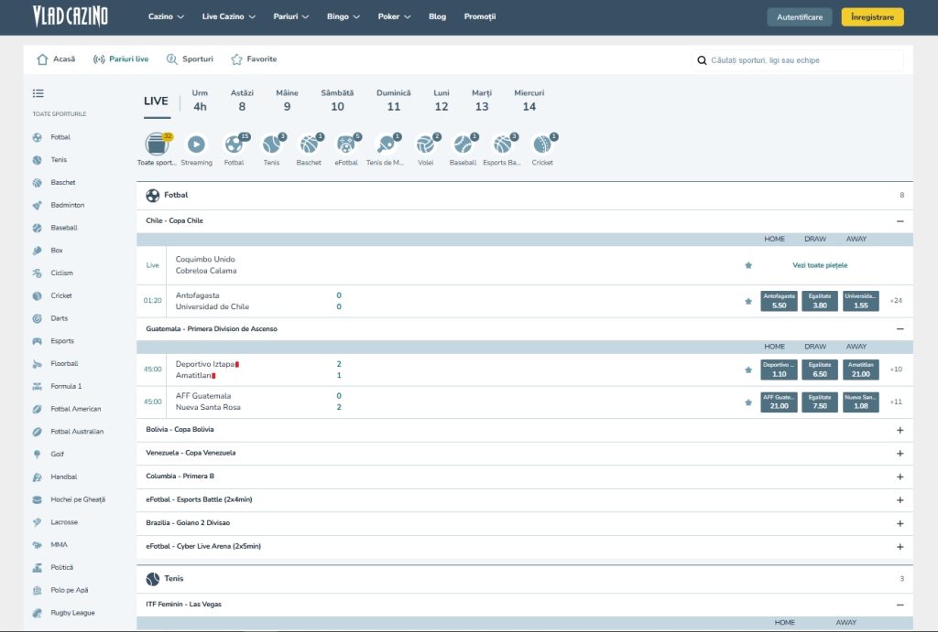Select the eFotbal live filter icon
Viewport: 938px width, 632px height.
[x=345, y=145]
